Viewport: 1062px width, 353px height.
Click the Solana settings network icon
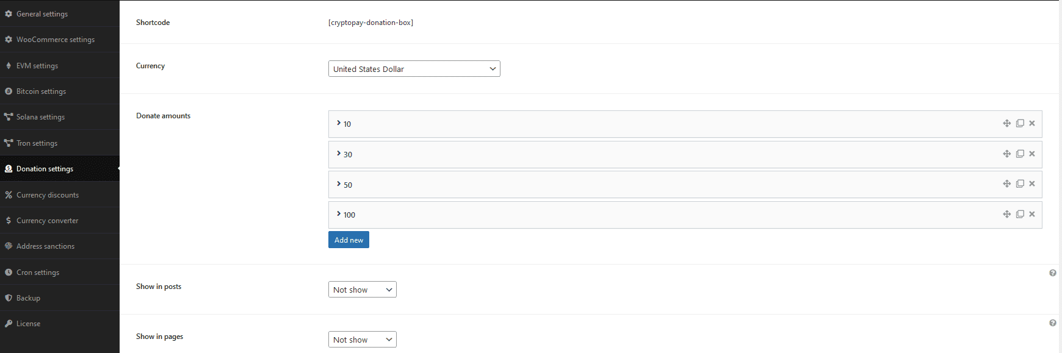[9, 117]
